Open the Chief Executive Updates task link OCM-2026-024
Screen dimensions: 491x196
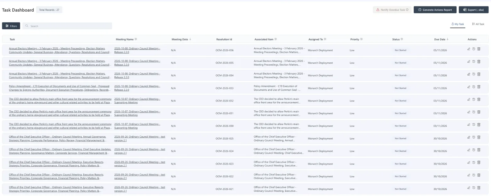tap(60, 151)
